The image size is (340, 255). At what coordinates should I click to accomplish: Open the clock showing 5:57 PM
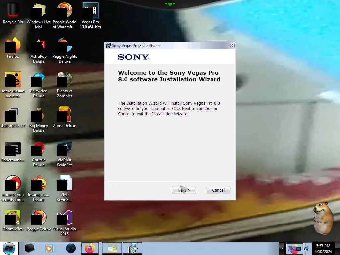(x=323, y=249)
